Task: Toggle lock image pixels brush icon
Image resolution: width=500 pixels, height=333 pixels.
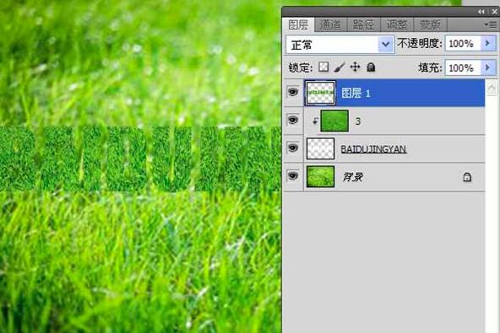Action: click(x=340, y=67)
